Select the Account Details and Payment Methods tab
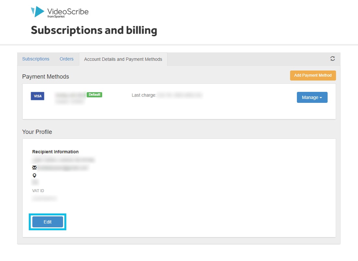Viewport: 358px width, 261px height. 123,59
